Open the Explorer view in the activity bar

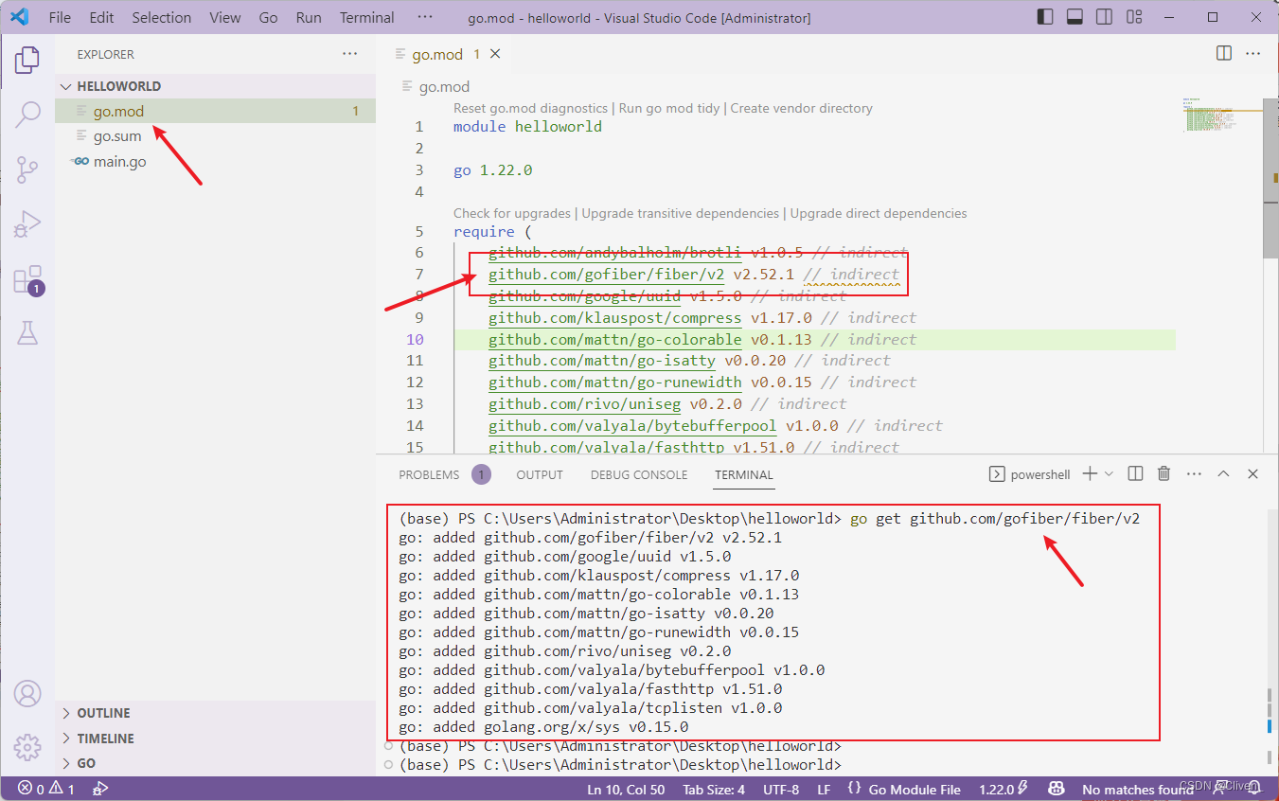[27, 61]
